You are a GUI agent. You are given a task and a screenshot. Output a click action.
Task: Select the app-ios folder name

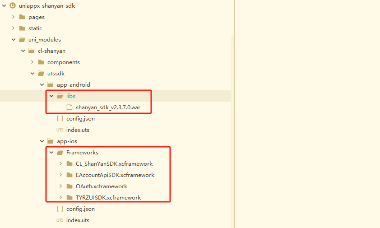point(67,141)
